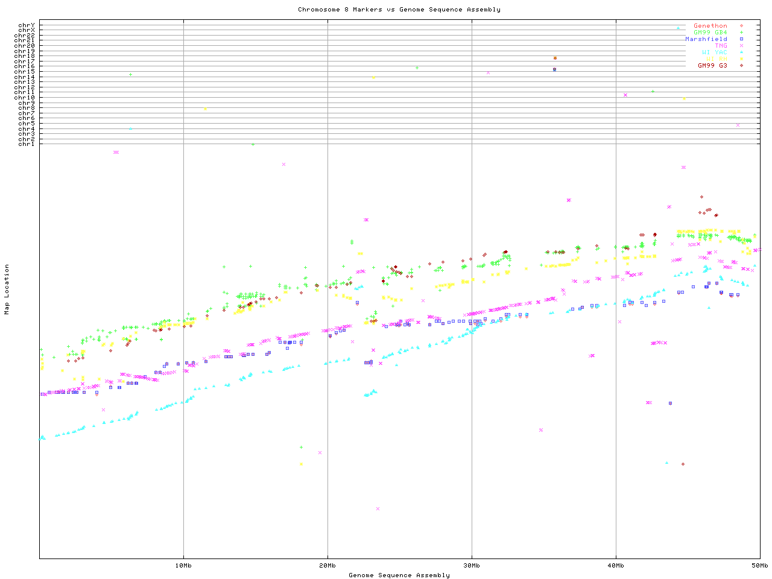Click the 10Mb tick label on x-axis

tap(183, 565)
